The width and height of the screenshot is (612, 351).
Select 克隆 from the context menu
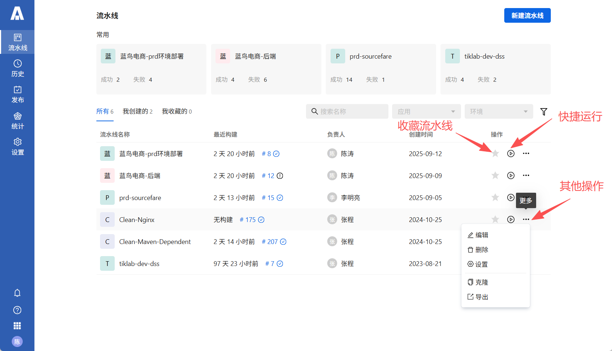[x=482, y=282]
